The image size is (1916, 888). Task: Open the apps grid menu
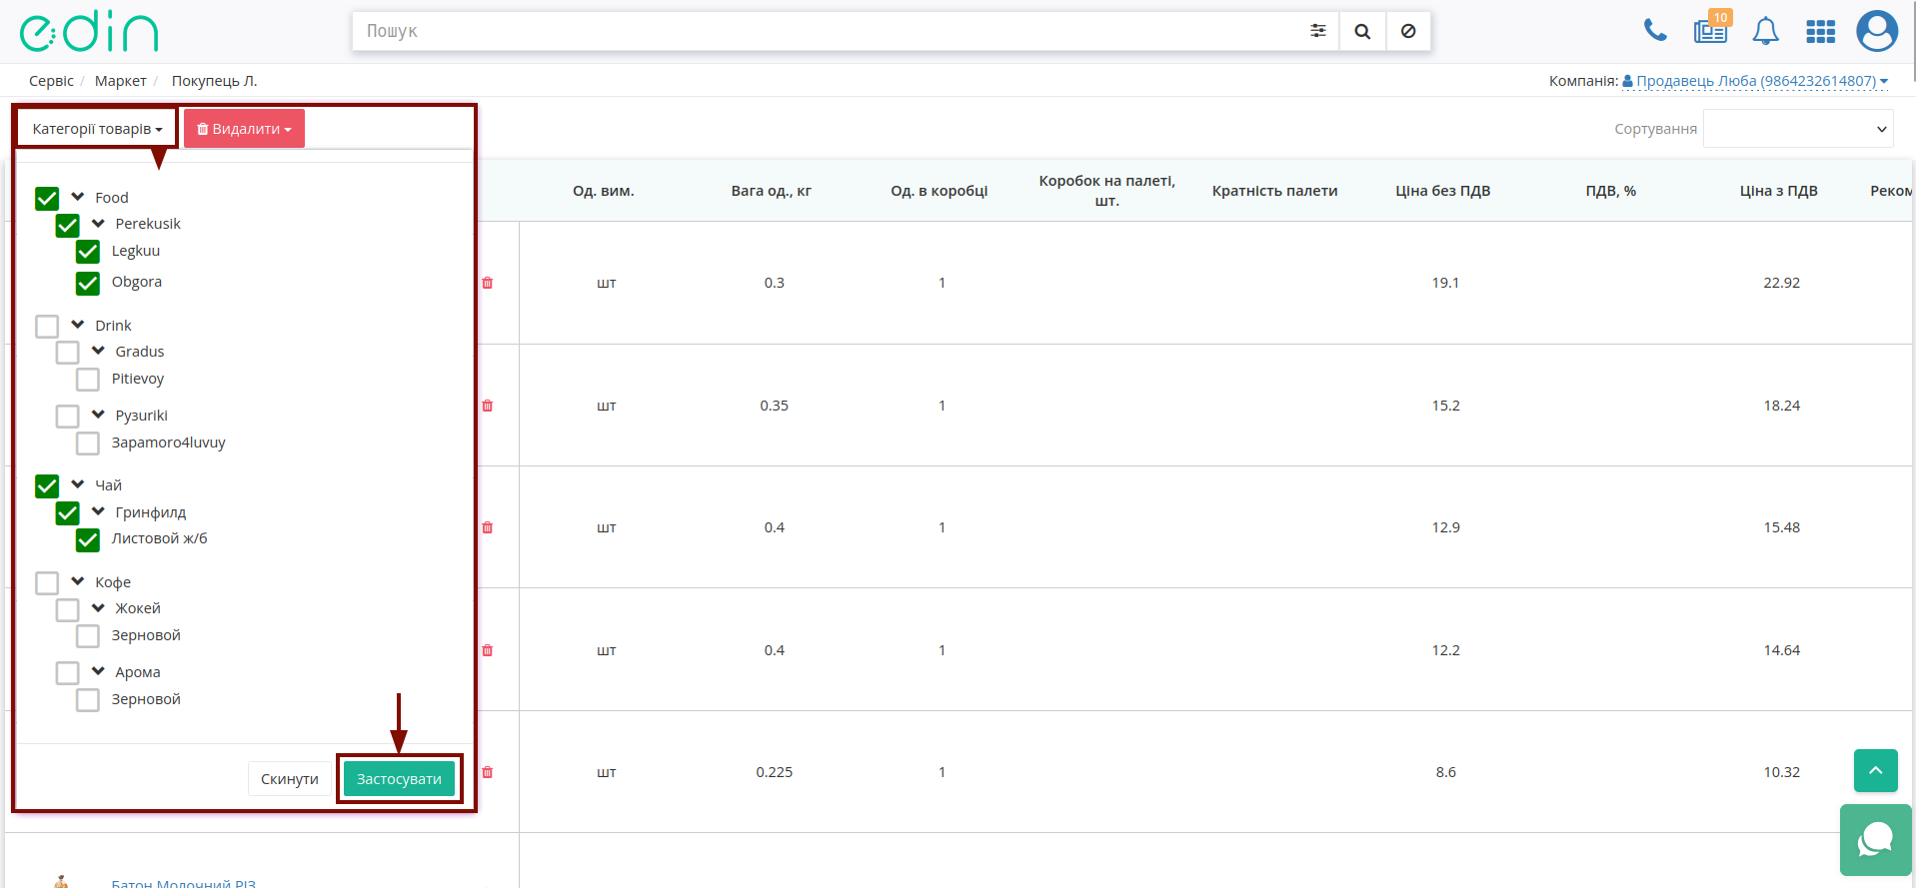(1821, 32)
